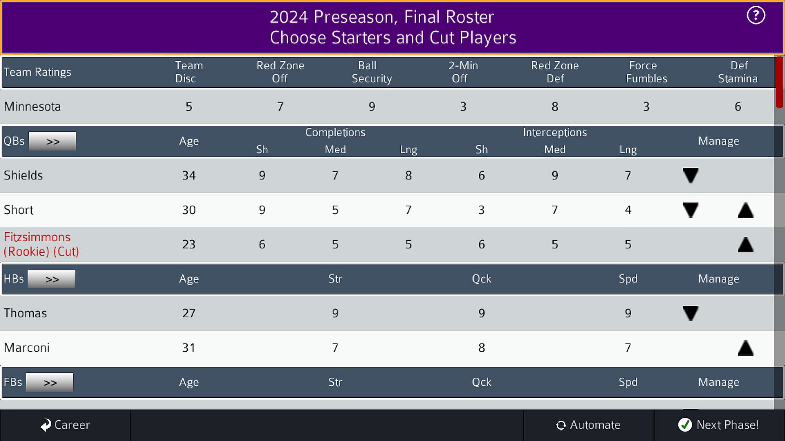Promote Marconi with the up arrow
Image resolution: width=785 pixels, height=441 pixels.
[x=745, y=348]
